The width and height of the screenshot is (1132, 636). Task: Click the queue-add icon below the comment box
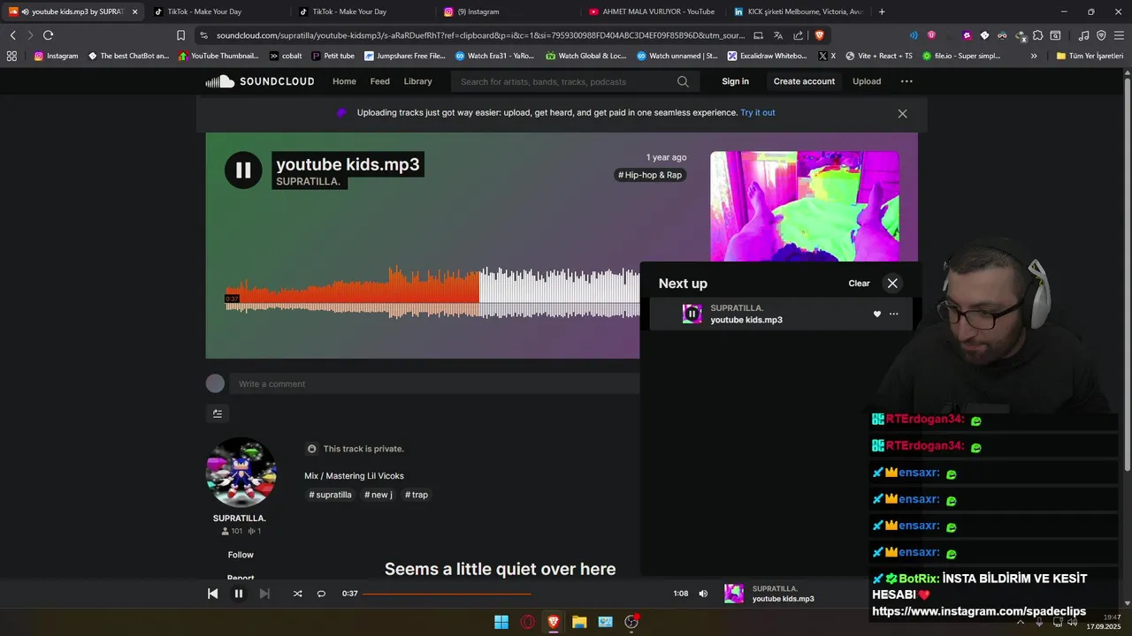click(218, 413)
